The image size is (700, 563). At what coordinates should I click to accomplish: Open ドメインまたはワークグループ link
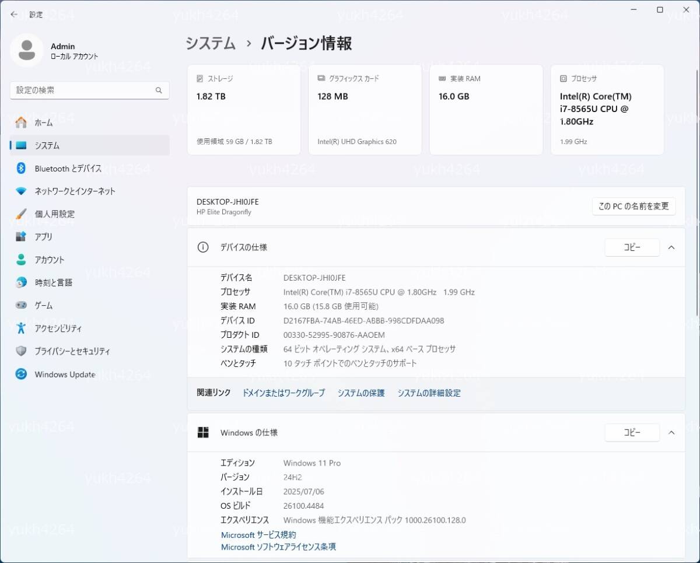(283, 393)
